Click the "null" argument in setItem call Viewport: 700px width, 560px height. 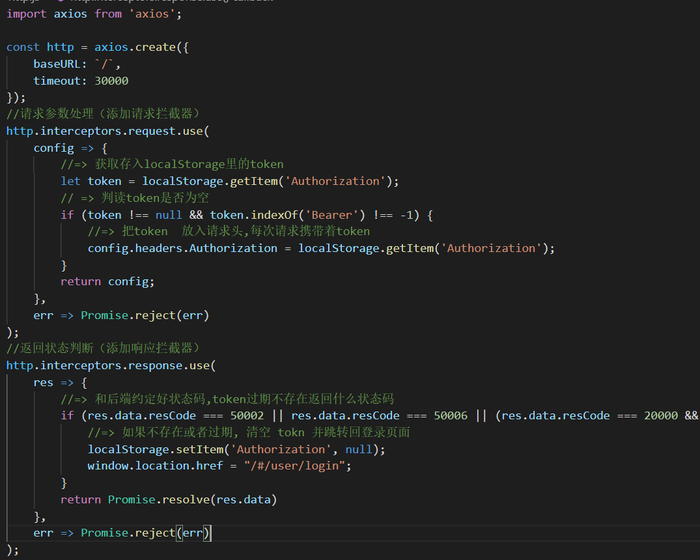point(359,449)
